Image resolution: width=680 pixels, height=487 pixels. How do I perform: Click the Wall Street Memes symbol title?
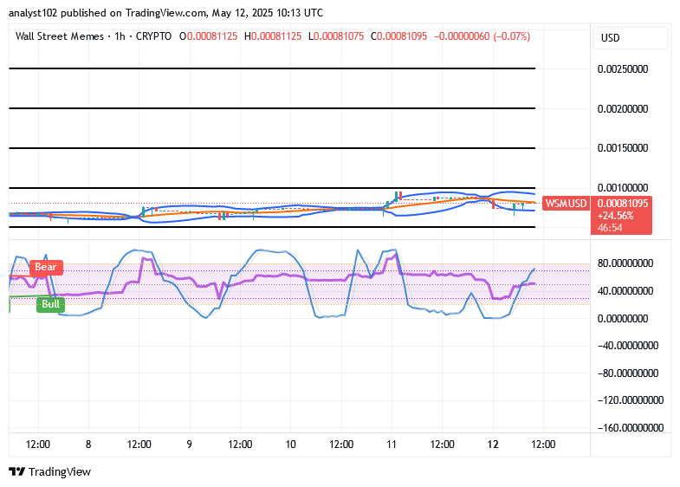pyautogui.click(x=60, y=36)
